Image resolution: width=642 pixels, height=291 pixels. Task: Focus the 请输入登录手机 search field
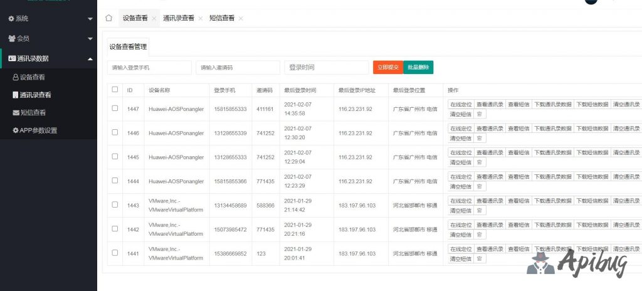tap(149, 67)
